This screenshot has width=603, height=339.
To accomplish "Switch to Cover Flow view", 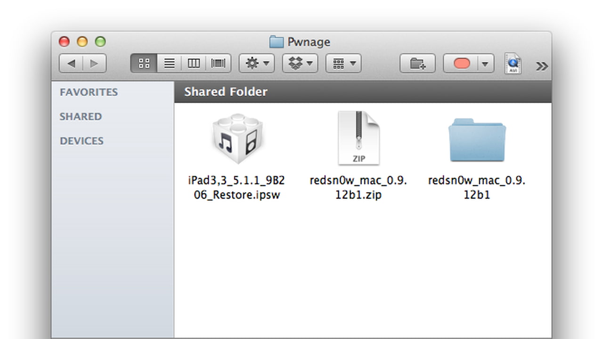I will [218, 64].
